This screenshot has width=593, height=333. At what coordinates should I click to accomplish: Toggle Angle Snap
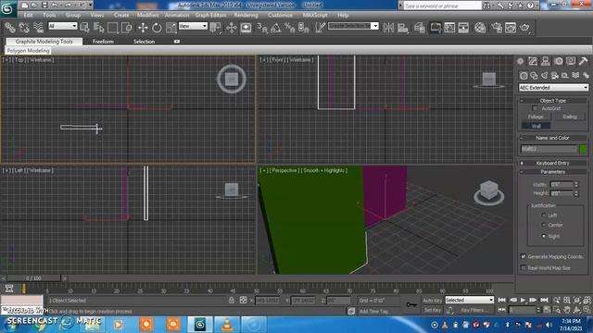click(276, 28)
